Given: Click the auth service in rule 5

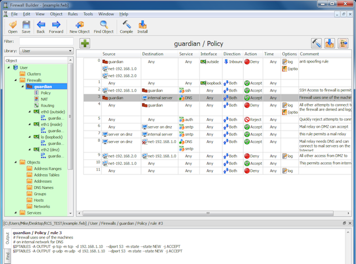Looking at the screenshot, I should point(186,119).
